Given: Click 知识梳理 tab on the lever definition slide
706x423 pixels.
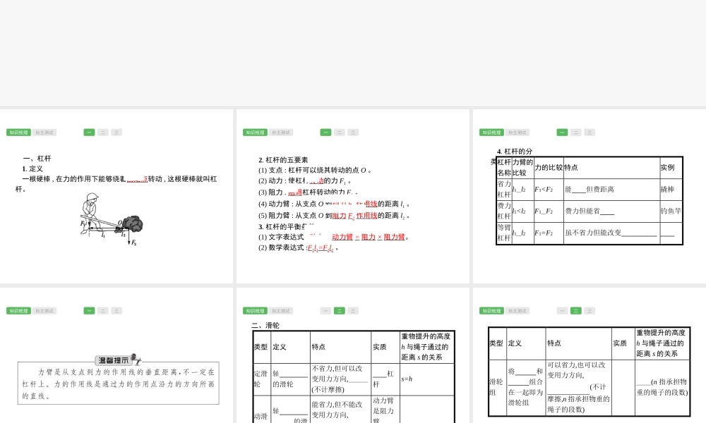Looking at the screenshot, I should [x=19, y=133].
